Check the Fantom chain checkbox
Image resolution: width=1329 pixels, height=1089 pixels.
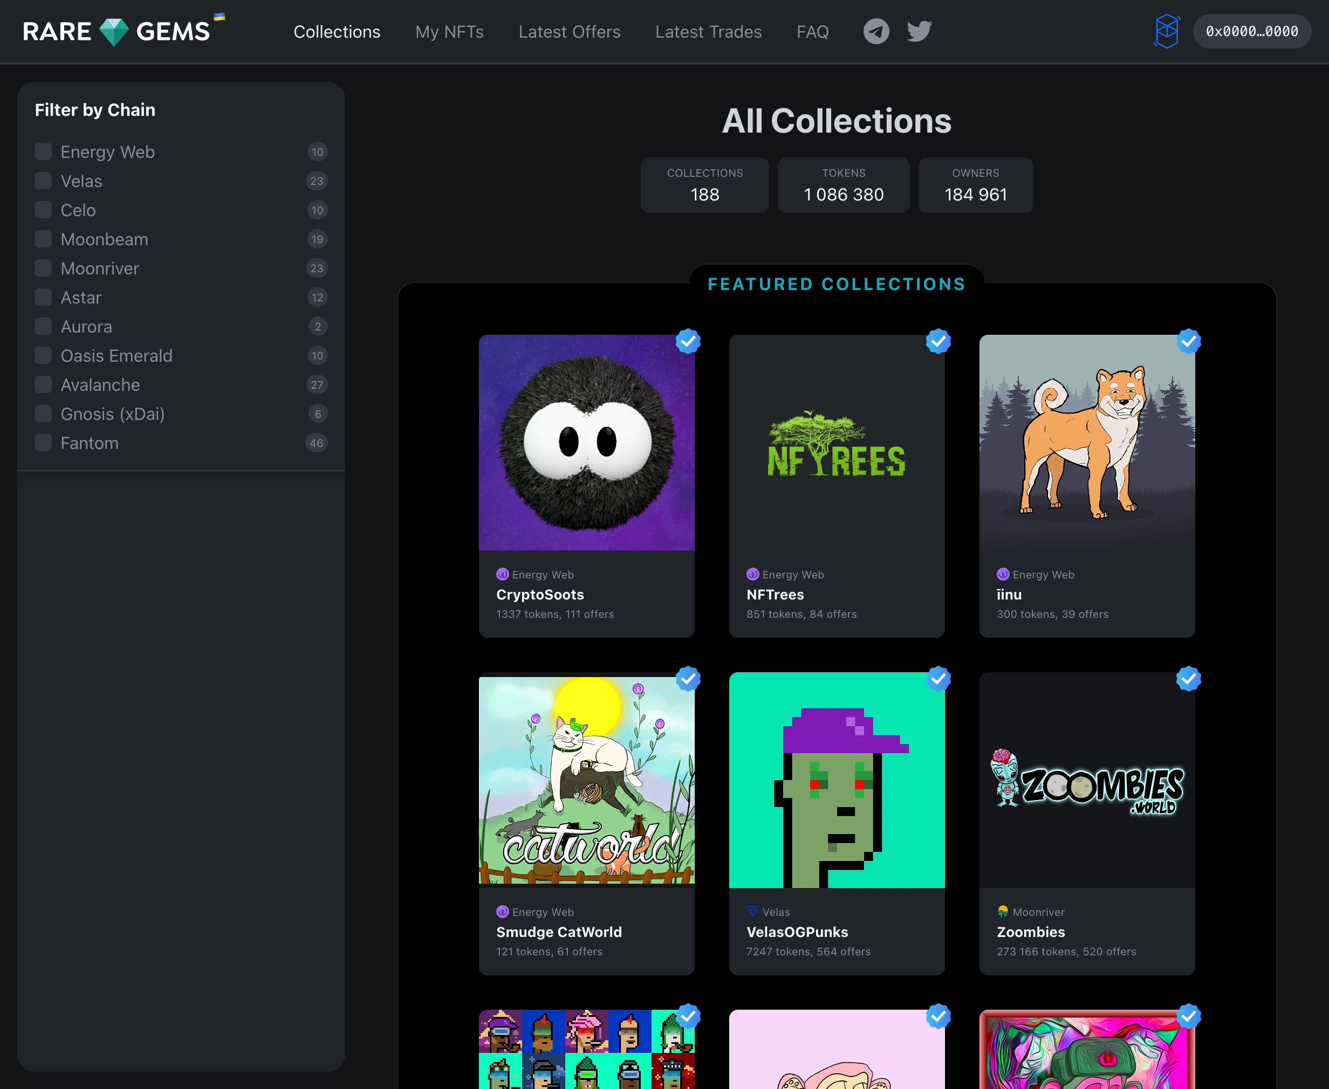43,443
